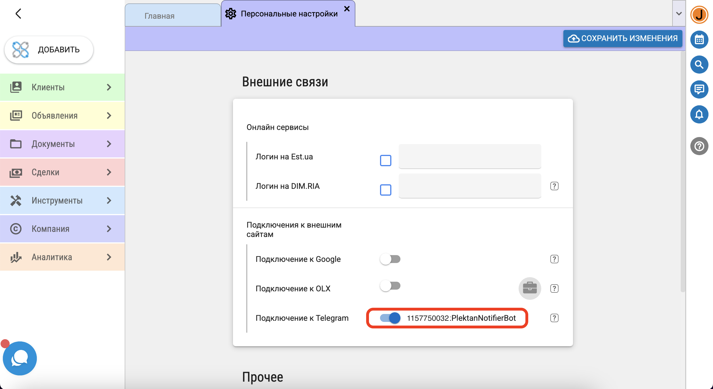Click the briefcase icon next to OLX
Screen dimensions: 713x389
[530, 288]
